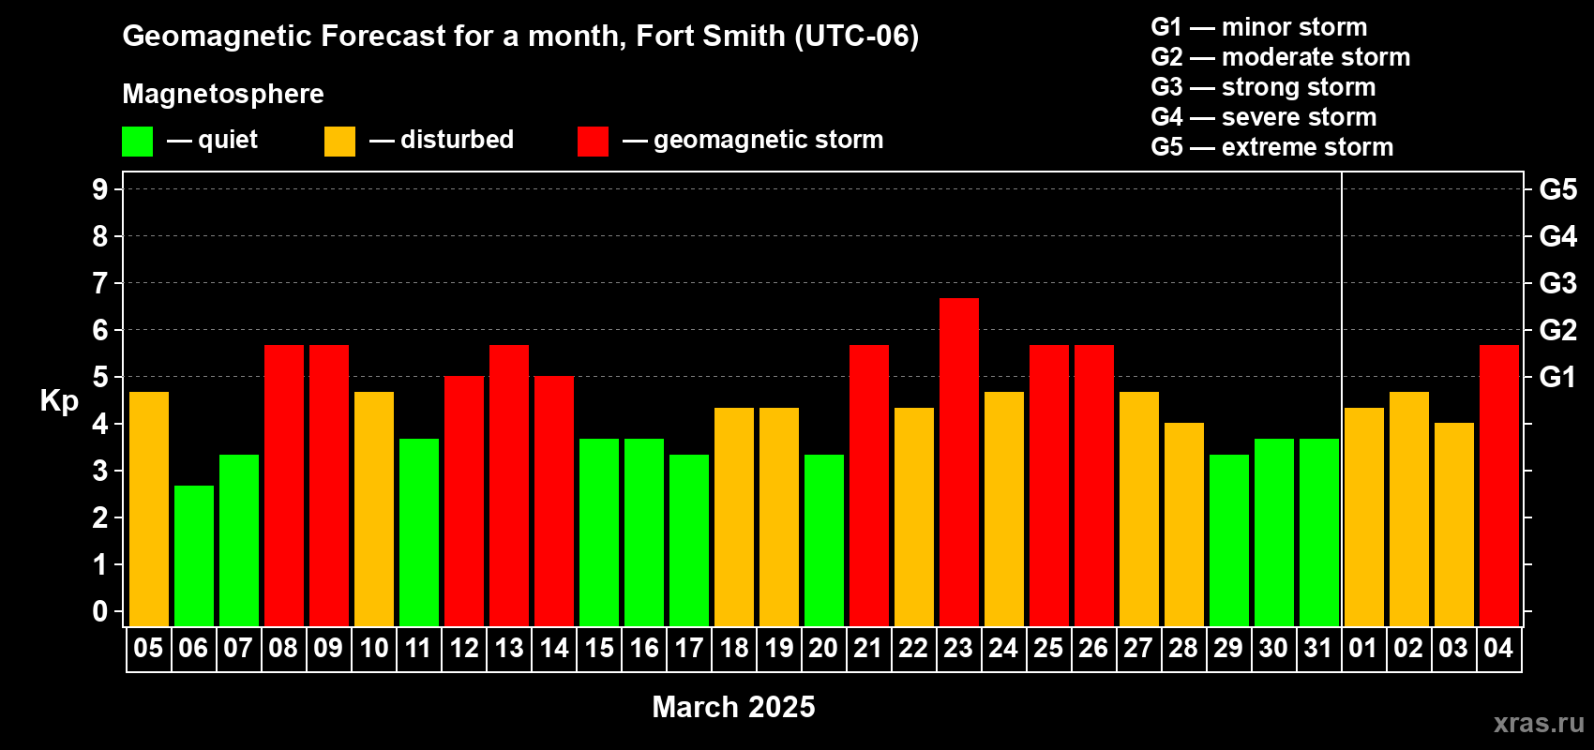
Task: Click the 'G4 — severe storm' legend line
Action: (1264, 117)
